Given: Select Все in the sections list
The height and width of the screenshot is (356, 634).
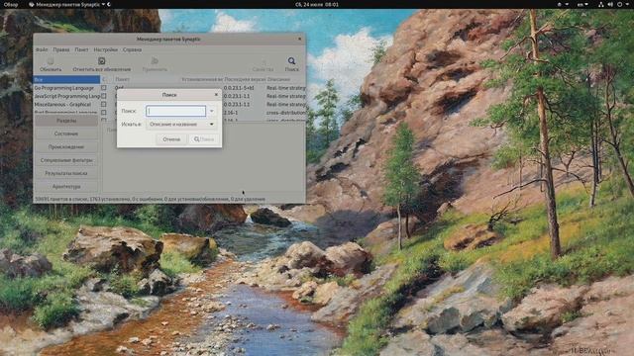Looking at the screenshot, I should point(66,79).
